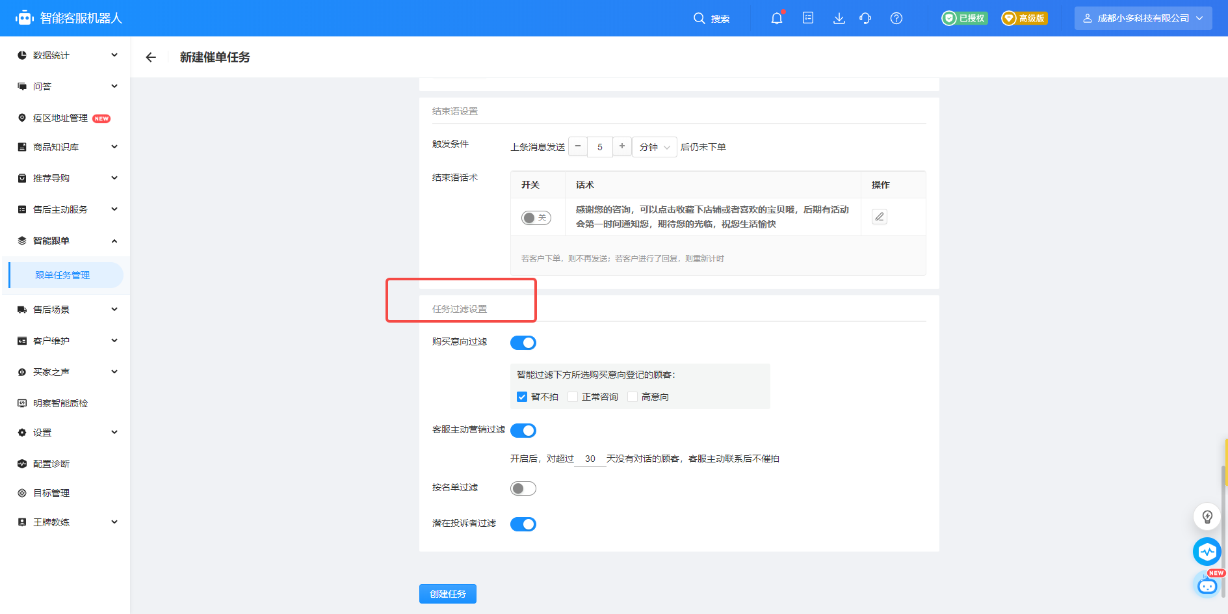Click the 商品知识库 book icon
Screen dimensions: 1228x614
(x=22, y=147)
